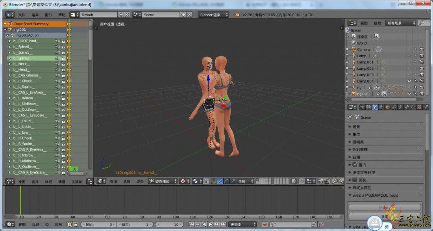Toggle selectability arrow of the rig object
Image resolution: width=433 pixels, height=231 pixels.
point(415,88)
